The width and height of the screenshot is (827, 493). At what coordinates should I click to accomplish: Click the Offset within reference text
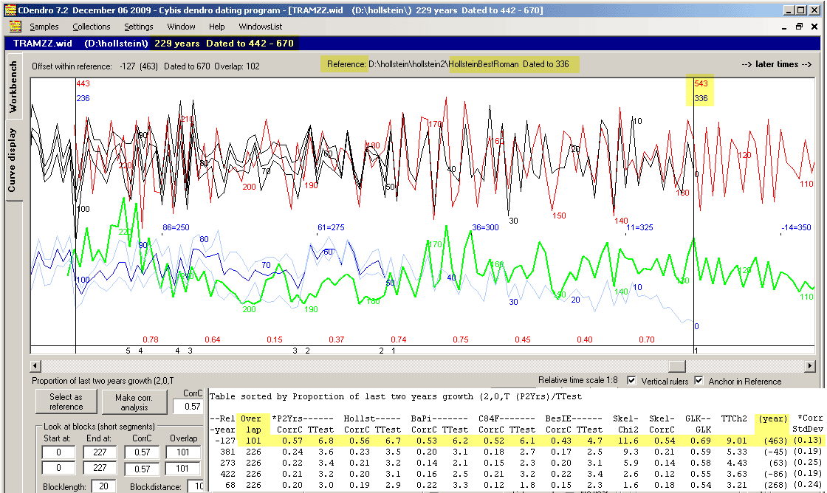pyautogui.click(x=145, y=66)
